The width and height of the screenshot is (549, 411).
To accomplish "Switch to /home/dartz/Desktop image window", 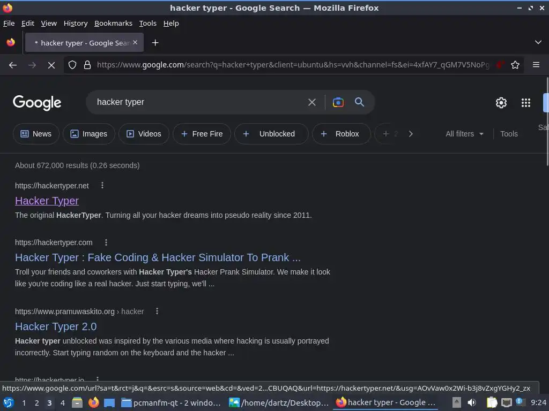I will click(279, 402).
